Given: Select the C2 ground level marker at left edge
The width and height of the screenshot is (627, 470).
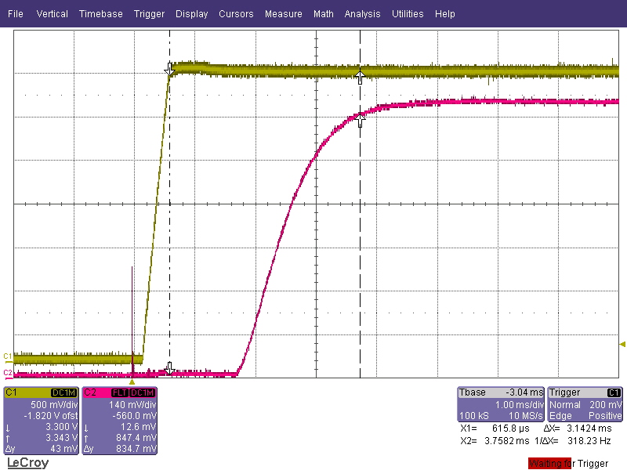Looking at the screenshot, I should click(8, 373).
